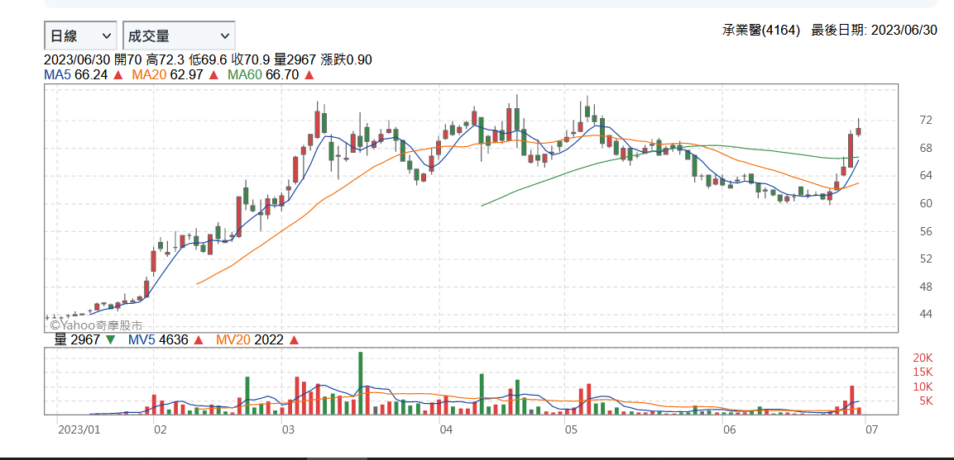Click the green down arrow beside 量 2967
Screen dimensions: 954x460
pos(110,339)
